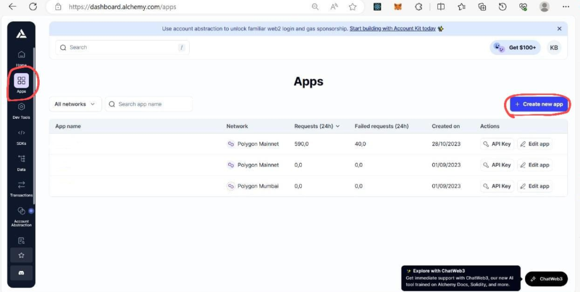Open Discord link in sidebar
This screenshot has width=580, height=292.
(22, 273)
